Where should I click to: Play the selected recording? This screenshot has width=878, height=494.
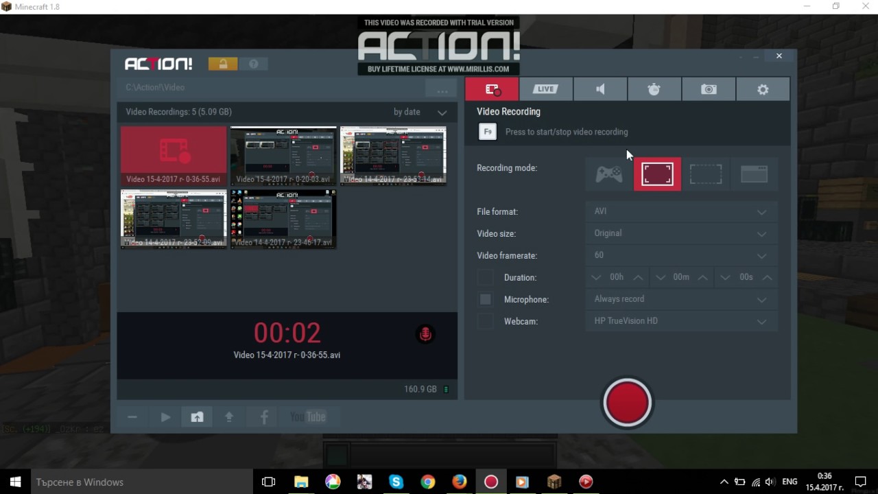[165, 417]
